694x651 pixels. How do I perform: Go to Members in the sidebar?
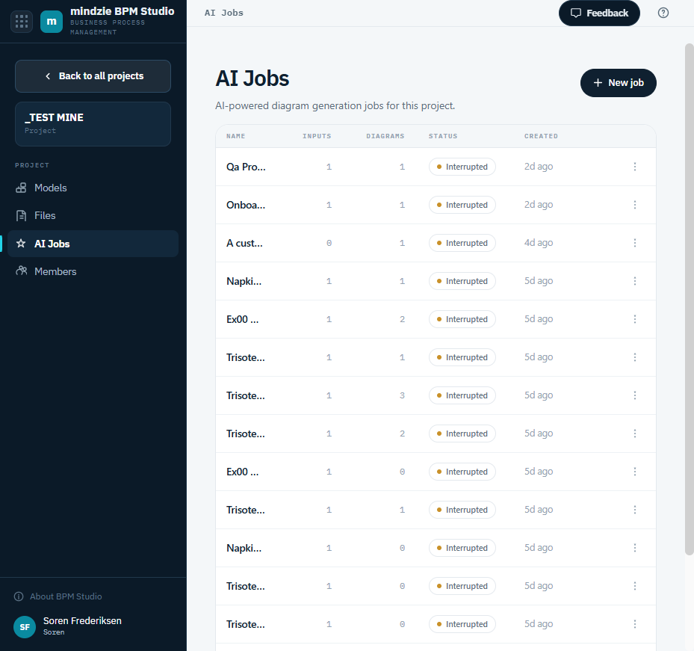[93, 271]
